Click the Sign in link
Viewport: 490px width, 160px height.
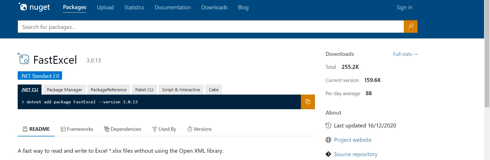click(404, 8)
